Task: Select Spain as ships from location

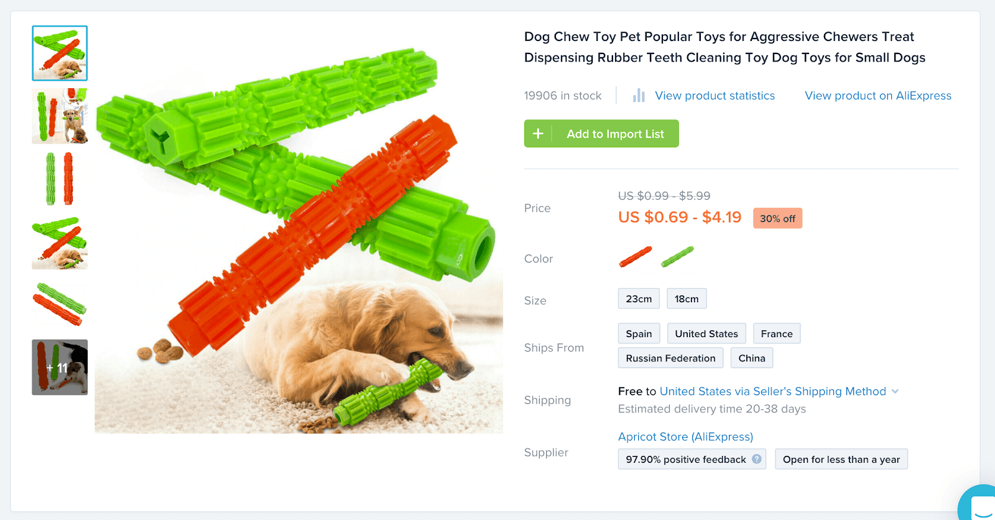Action: click(x=639, y=333)
